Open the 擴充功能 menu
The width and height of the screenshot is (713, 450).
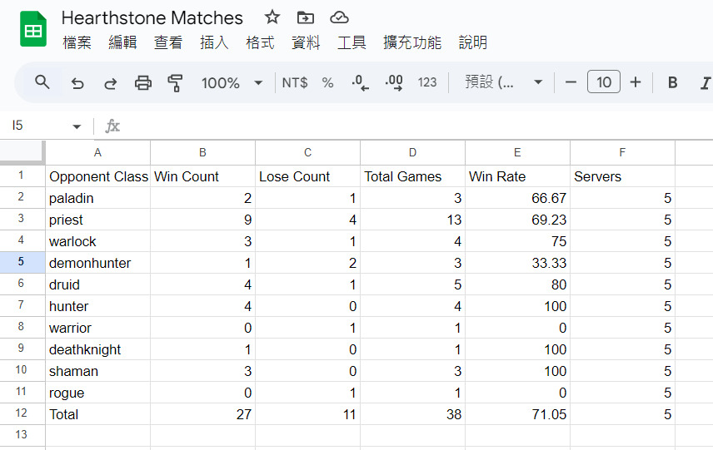pyautogui.click(x=412, y=42)
